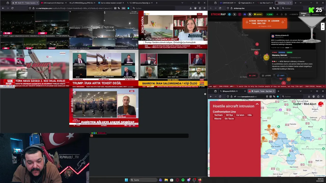Switch to İran'ın nükleer tesisleri nerede tab
326x183 pixels.
pos(111,3)
